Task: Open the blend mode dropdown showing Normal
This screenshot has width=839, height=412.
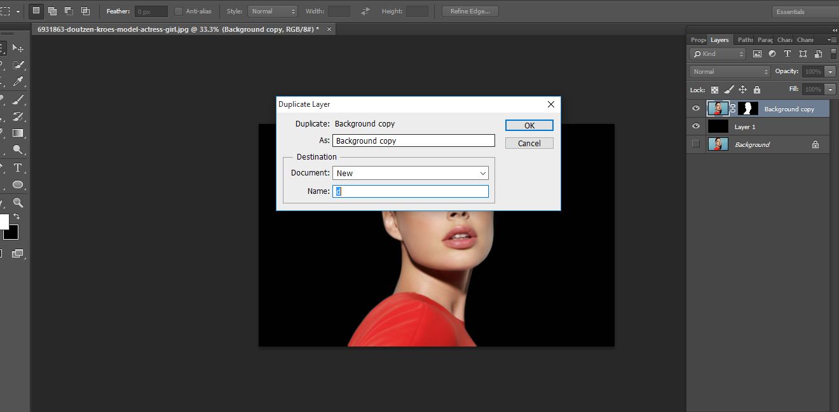Action: (x=728, y=71)
